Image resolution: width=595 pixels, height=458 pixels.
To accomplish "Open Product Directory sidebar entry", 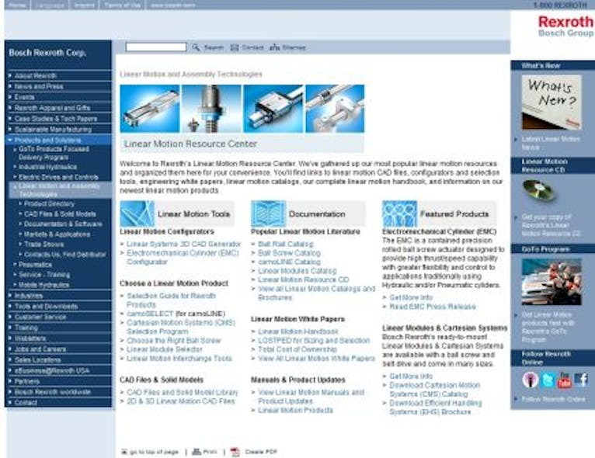I will point(49,203).
